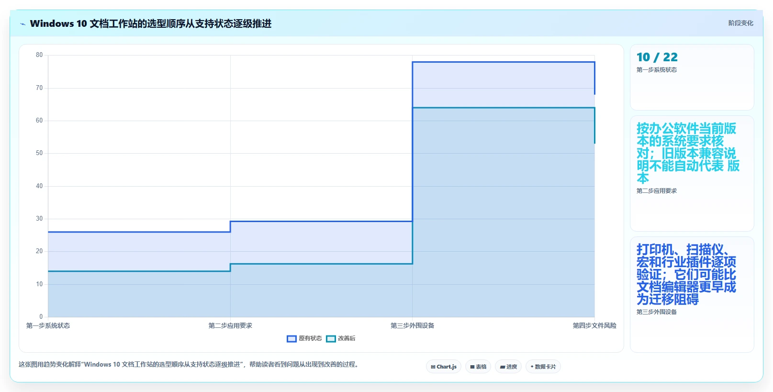Image resolution: width=773 pixels, height=392 pixels.
Task: Click the teal line's plateau near 64
Action: (x=504, y=108)
